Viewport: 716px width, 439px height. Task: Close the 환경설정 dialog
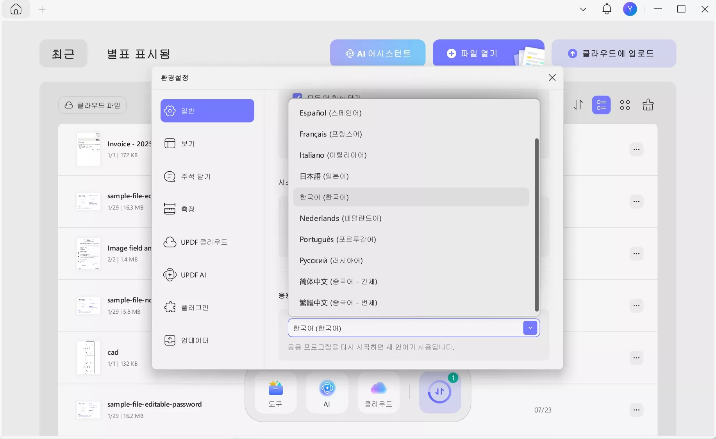click(552, 78)
